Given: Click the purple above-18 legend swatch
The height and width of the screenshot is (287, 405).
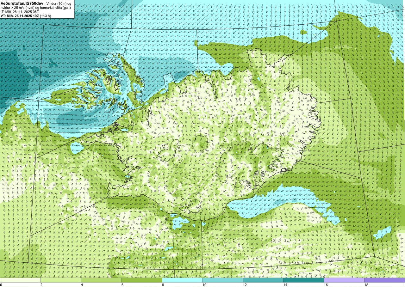Looking at the screenshot, I should pyautogui.click(x=385, y=280).
